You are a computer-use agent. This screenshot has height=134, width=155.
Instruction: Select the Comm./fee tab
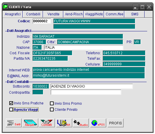click(114, 14)
